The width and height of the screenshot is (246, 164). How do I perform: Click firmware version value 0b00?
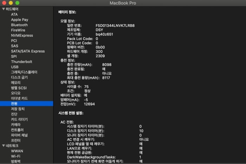[x=100, y=47]
